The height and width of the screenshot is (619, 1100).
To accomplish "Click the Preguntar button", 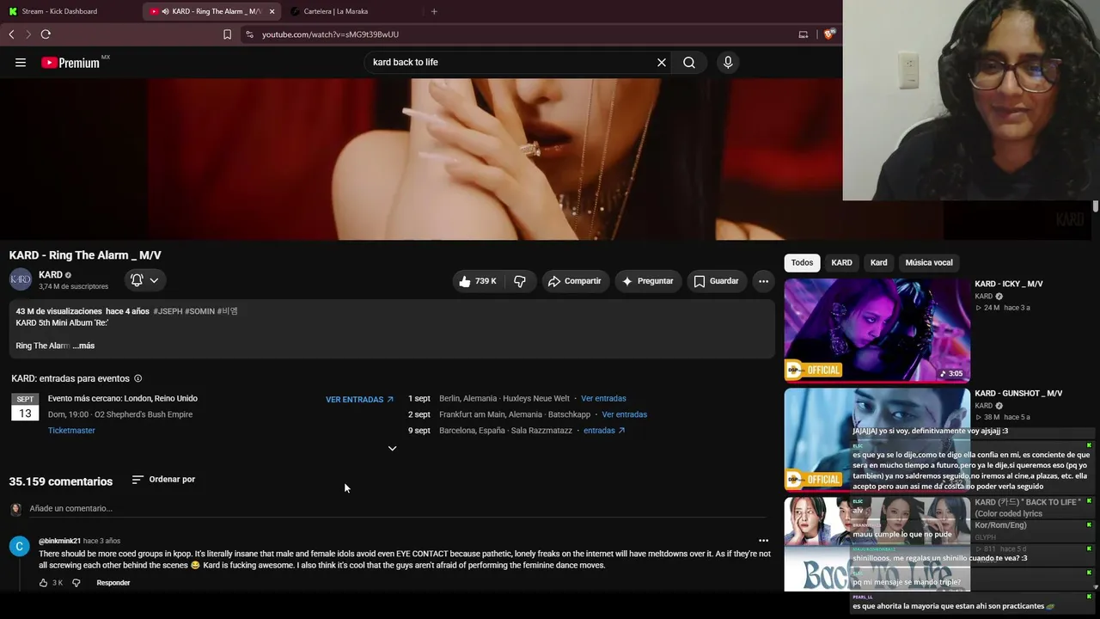I will coord(647,281).
